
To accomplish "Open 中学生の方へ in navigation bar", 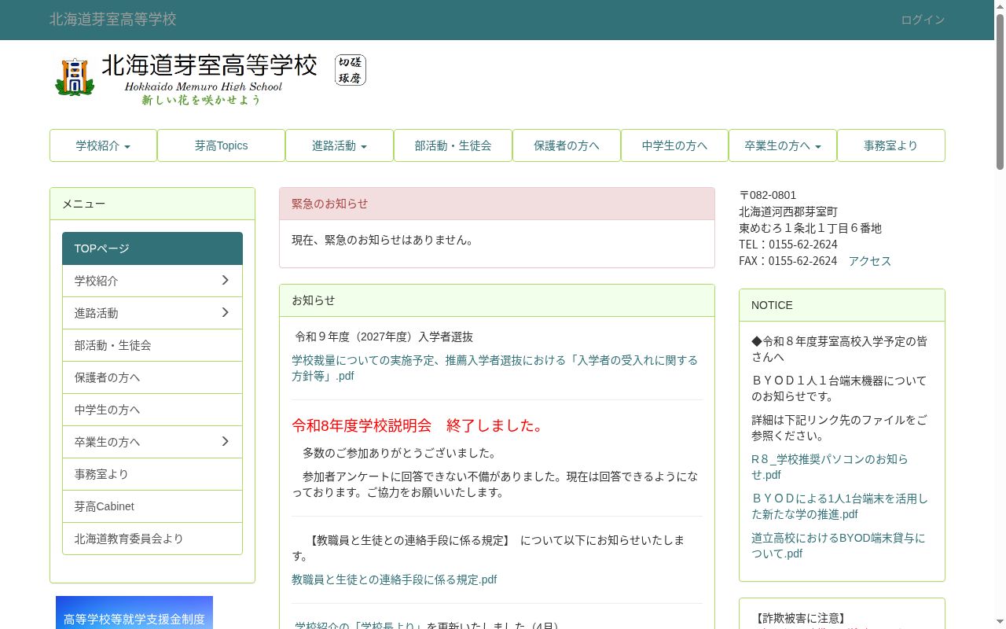I will pos(674,145).
